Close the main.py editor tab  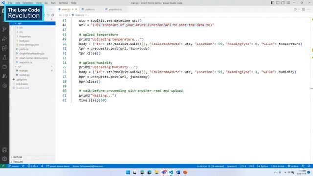(76, 9)
